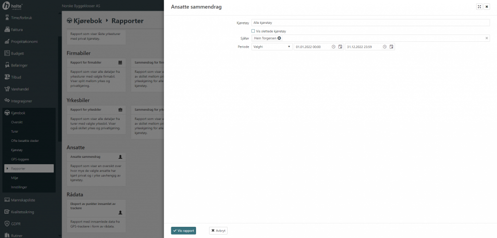Close the Ansatte sammendrag dialog

[487, 7]
